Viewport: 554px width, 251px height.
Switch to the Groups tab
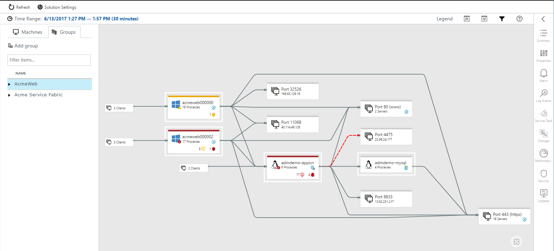pyautogui.click(x=64, y=32)
